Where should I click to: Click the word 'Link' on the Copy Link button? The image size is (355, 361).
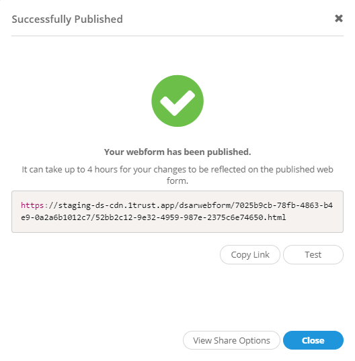(261, 254)
